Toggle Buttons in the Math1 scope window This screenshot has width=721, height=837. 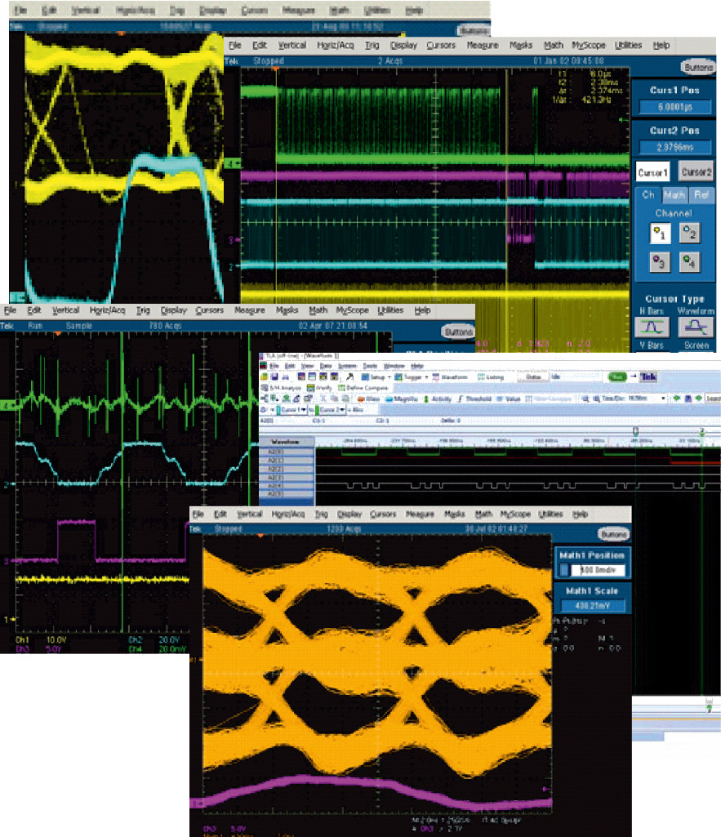614,534
